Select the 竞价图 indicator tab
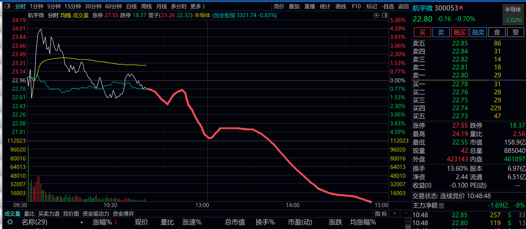Viewport: 526px width, 229px height. (x=71, y=213)
